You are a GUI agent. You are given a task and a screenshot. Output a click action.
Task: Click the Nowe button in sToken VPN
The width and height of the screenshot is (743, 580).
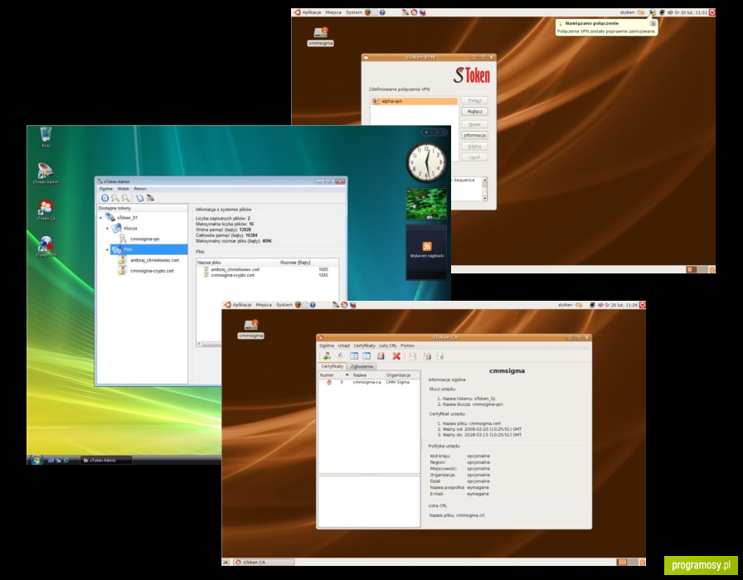(474, 124)
